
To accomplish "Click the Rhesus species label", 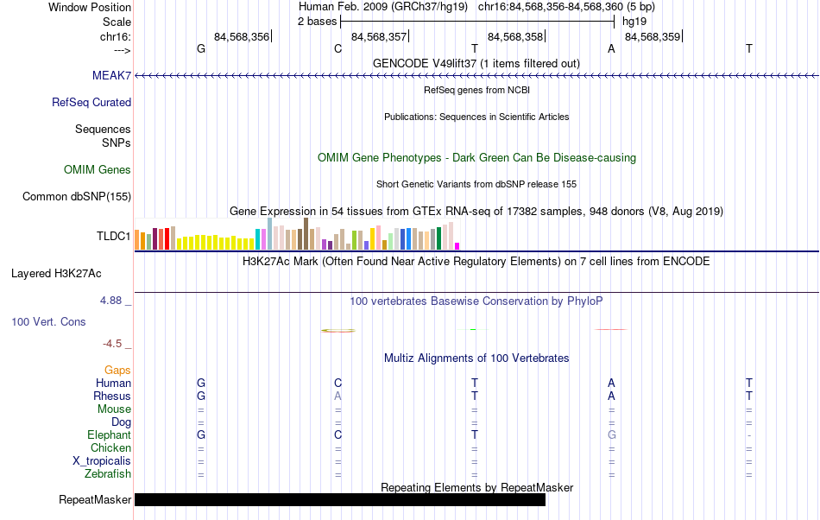I will click(112, 396).
